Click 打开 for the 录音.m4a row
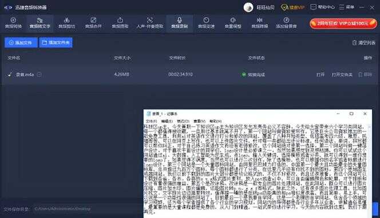 coord(320,75)
